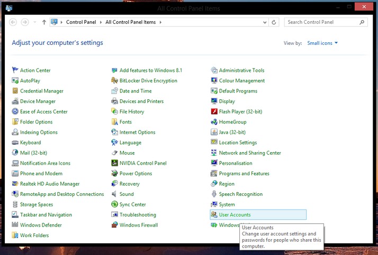The width and height of the screenshot is (378, 255).
Task: Click the Windows Defender wall icon
Action: tap(15, 225)
